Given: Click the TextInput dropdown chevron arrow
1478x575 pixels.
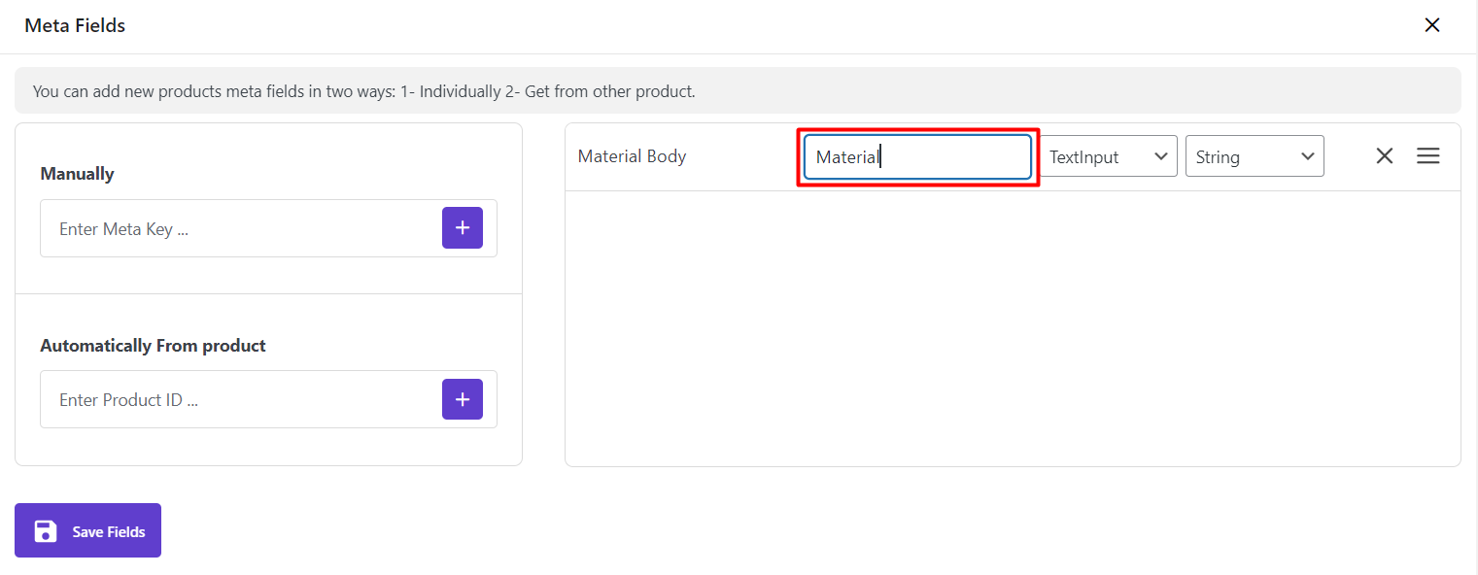Looking at the screenshot, I should [1160, 156].
